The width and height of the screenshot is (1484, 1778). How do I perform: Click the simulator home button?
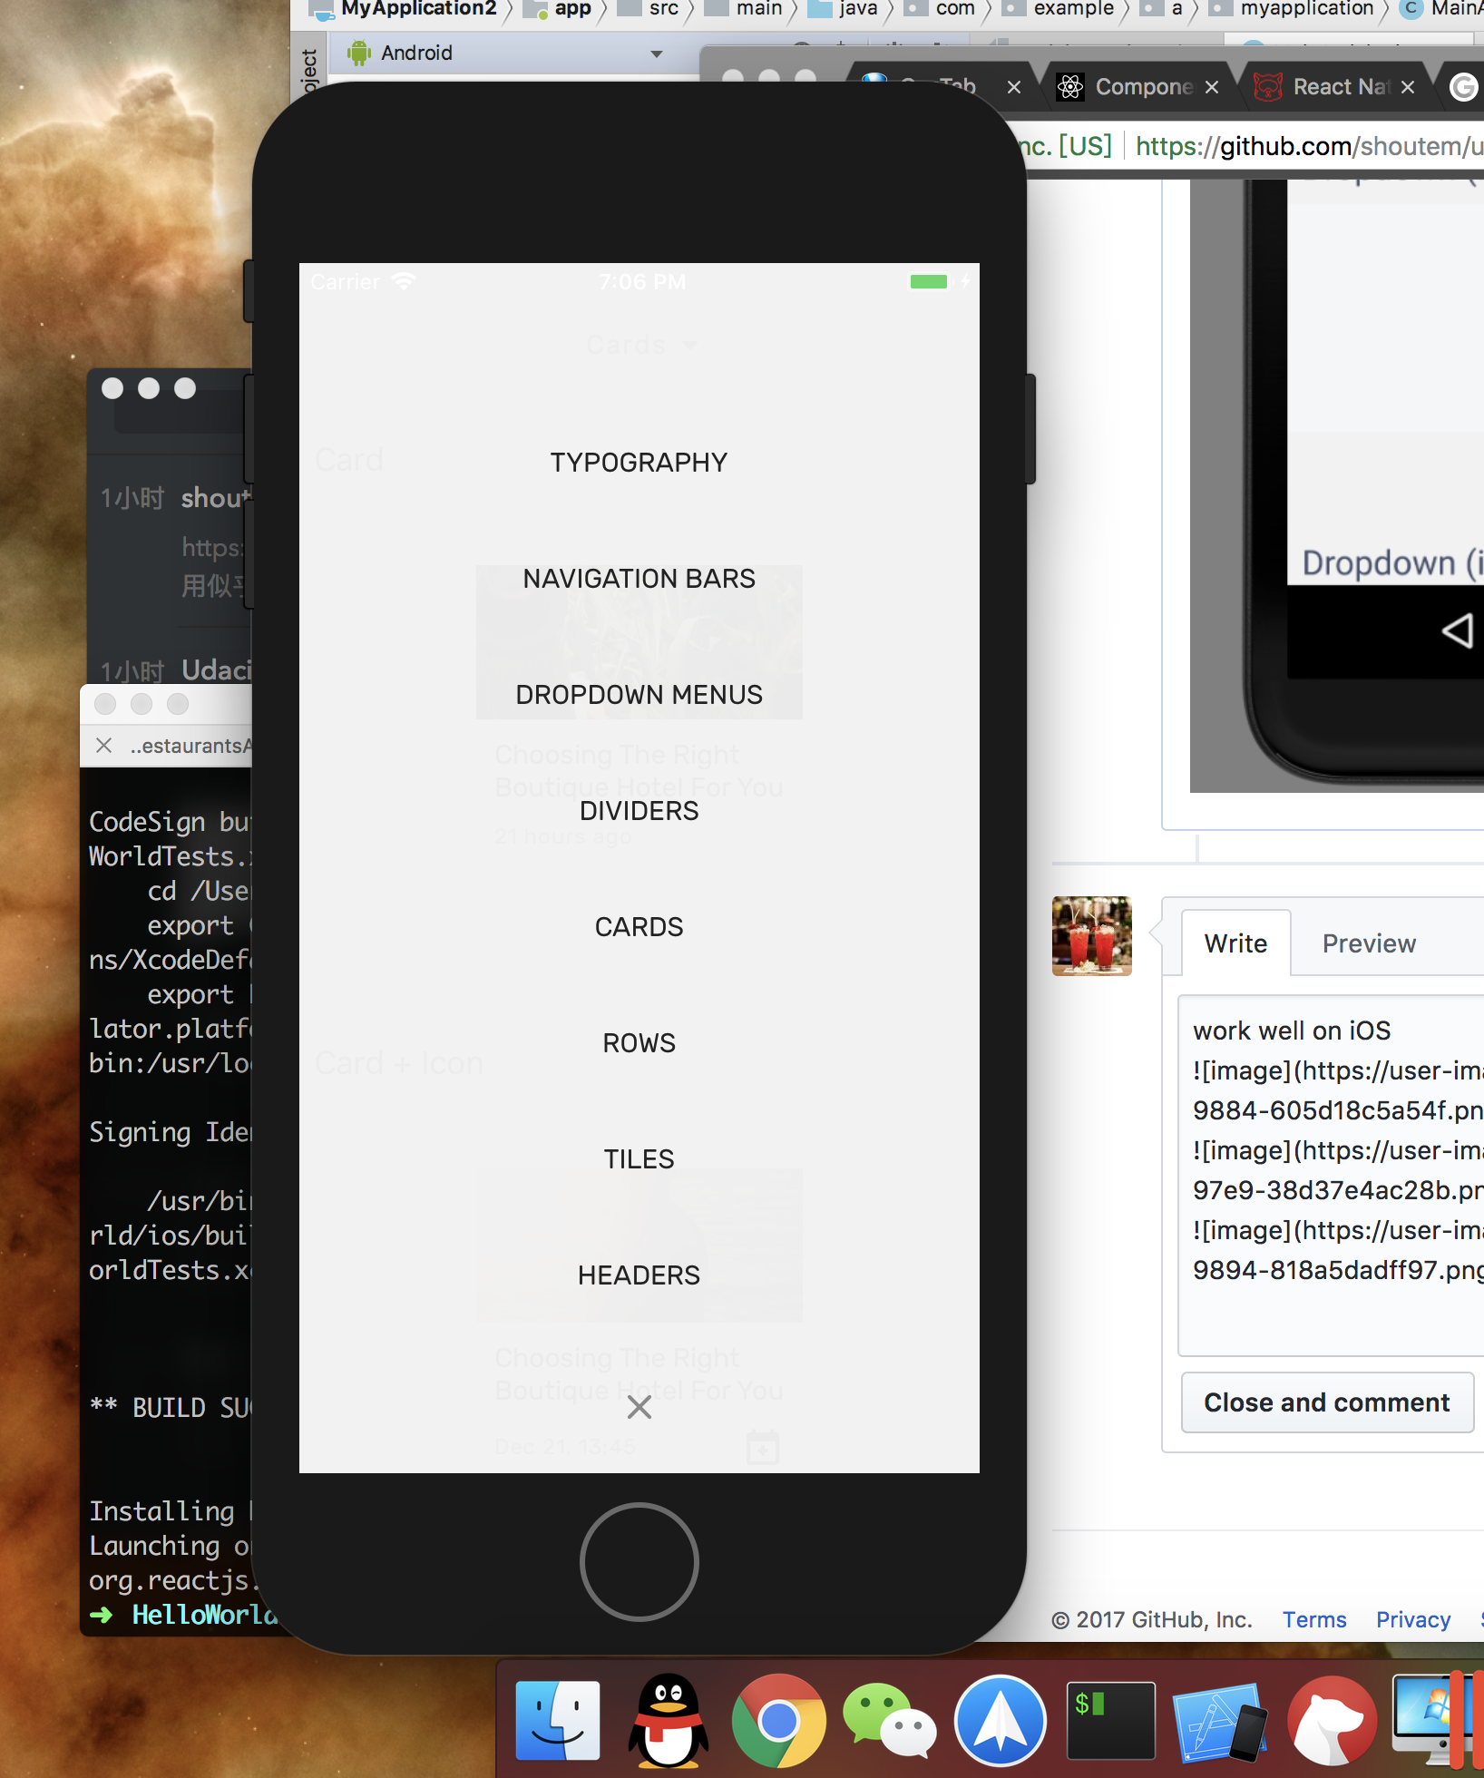click(x=639, y=1562)
